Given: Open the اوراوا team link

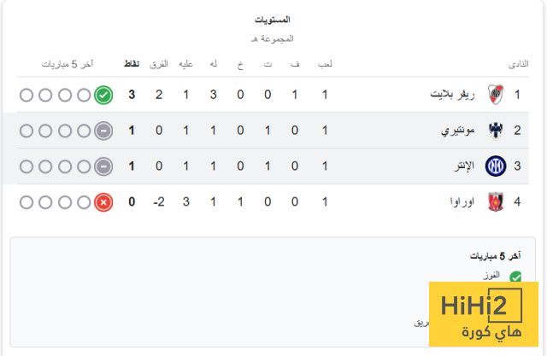Looking at the screenshot, I should pyautogui.click(x=463, y=202).
